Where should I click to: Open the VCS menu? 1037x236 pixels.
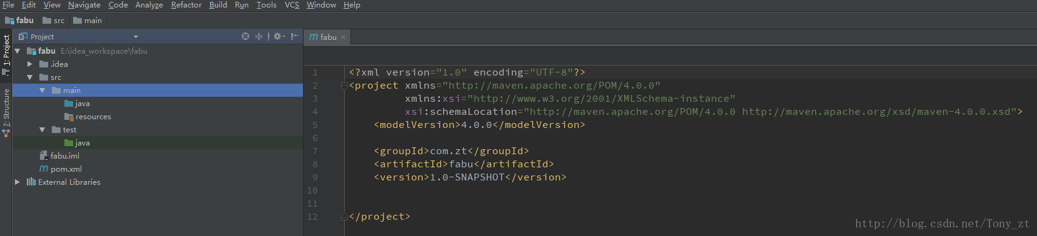[292, 5]
